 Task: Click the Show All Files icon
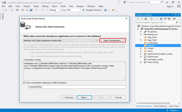point(169,19)
